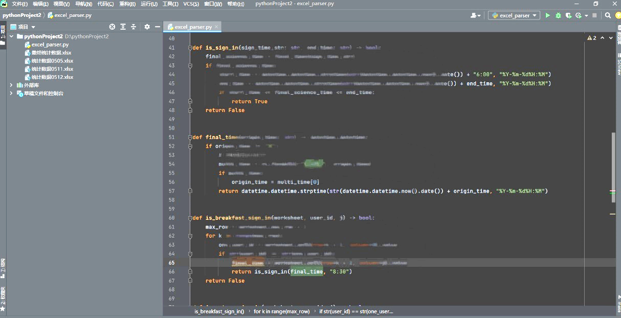621x318 pixels.
Task: Locate current file with the crosshair icon
Action: tap(113, 27)
